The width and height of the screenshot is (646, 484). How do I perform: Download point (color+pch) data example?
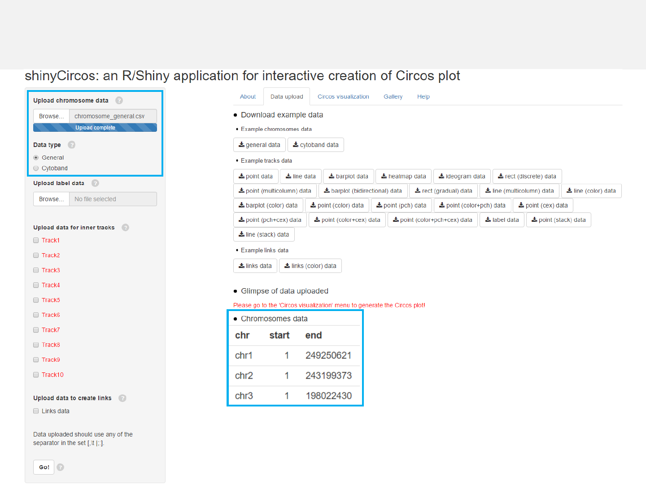click(472, 205)
